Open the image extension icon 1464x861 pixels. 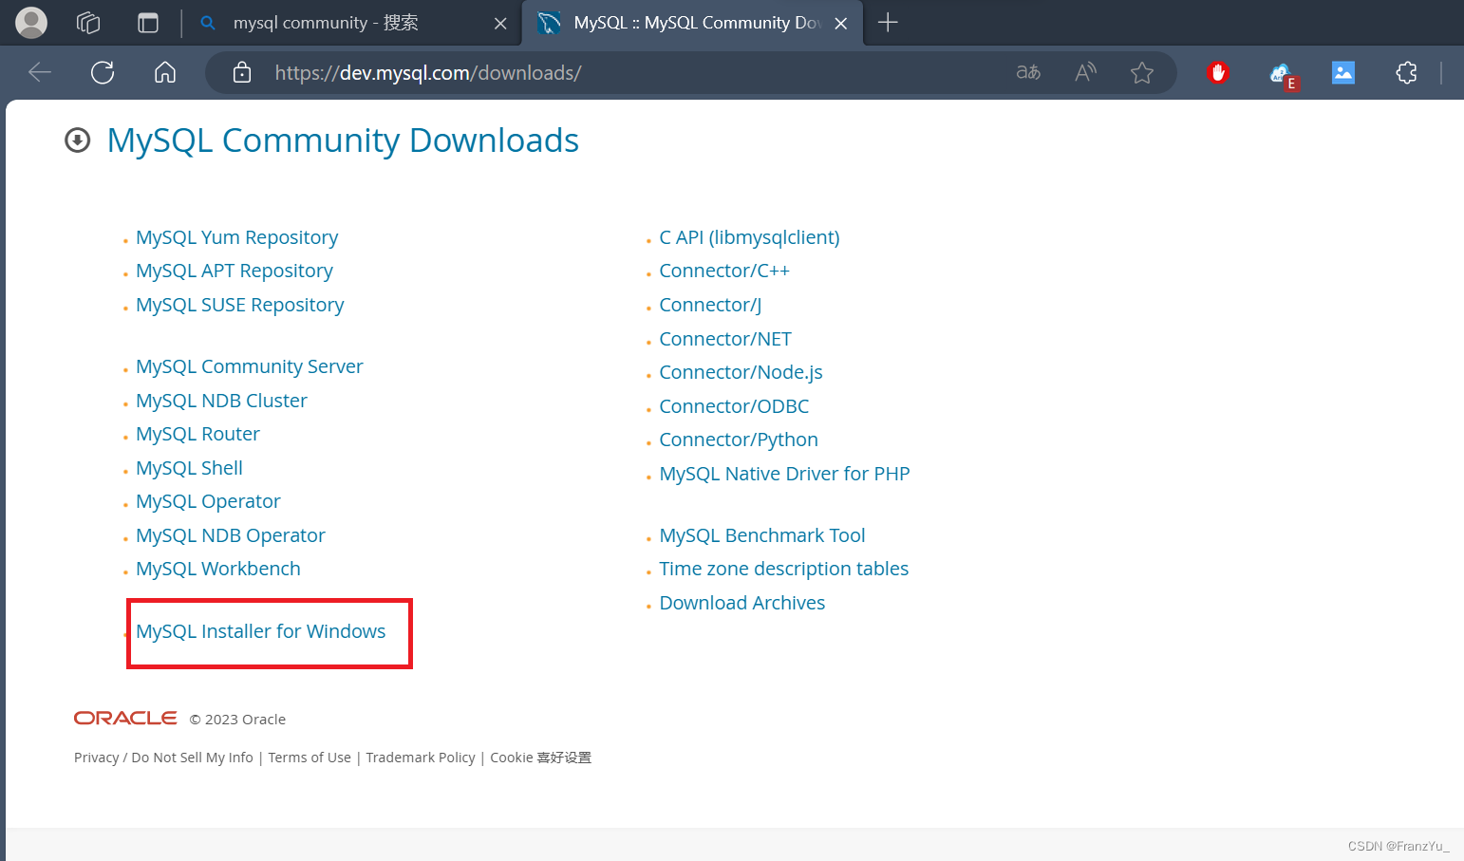tap(1343, 72)
